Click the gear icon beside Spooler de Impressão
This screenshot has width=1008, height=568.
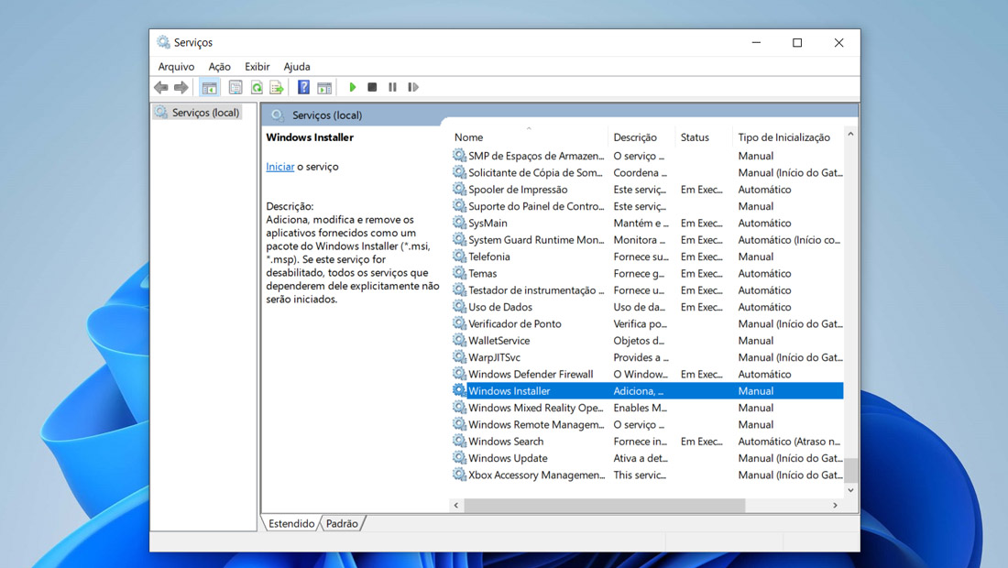(459, 189)
